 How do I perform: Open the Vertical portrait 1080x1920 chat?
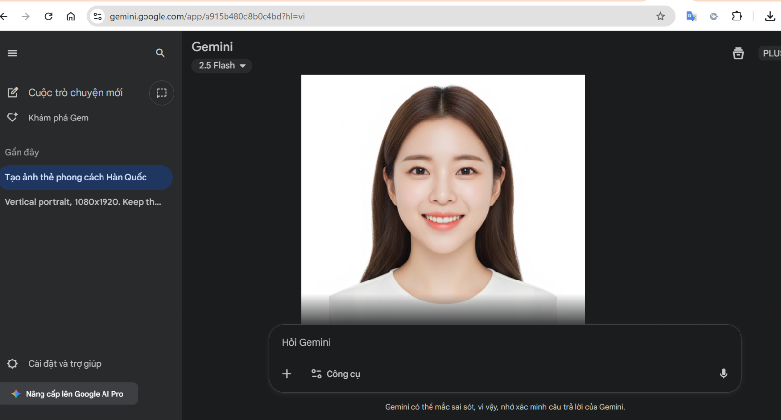tap(83, 202)
